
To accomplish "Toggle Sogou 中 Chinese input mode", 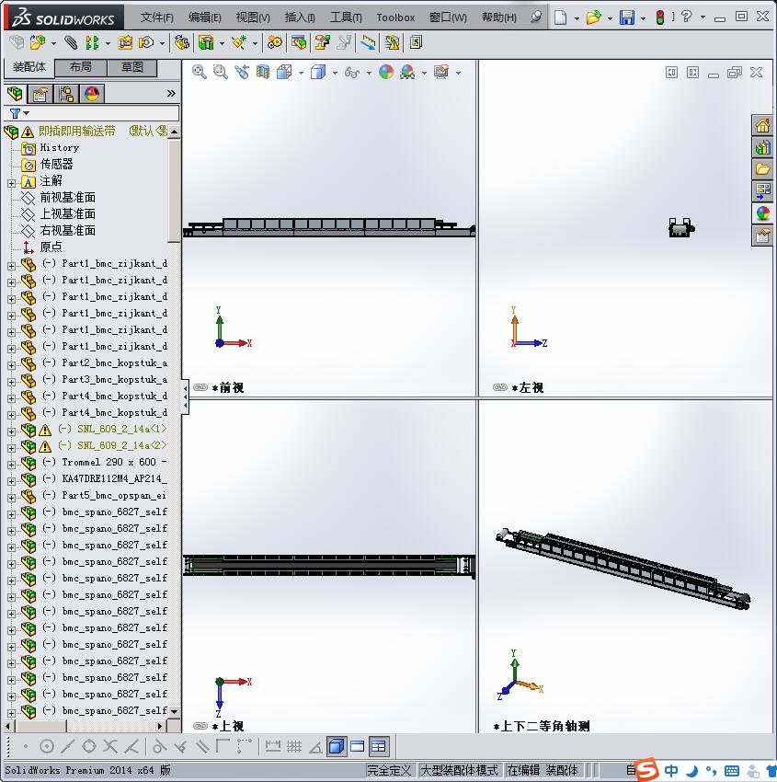I will [671, 771].
